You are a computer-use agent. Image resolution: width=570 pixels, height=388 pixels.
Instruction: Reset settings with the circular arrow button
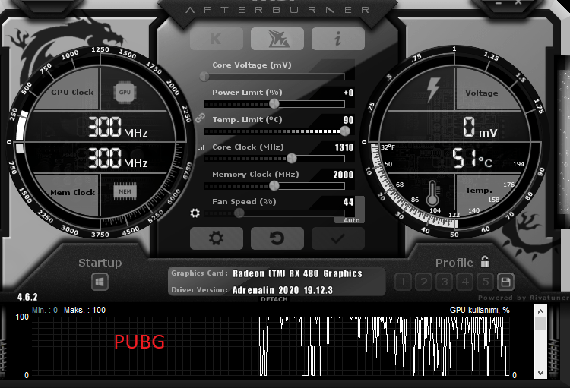pos(277,238)
